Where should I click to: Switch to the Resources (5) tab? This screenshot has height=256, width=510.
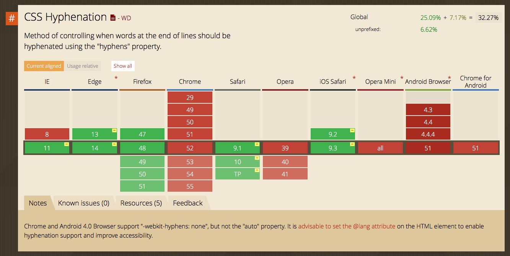click(141, 203)
